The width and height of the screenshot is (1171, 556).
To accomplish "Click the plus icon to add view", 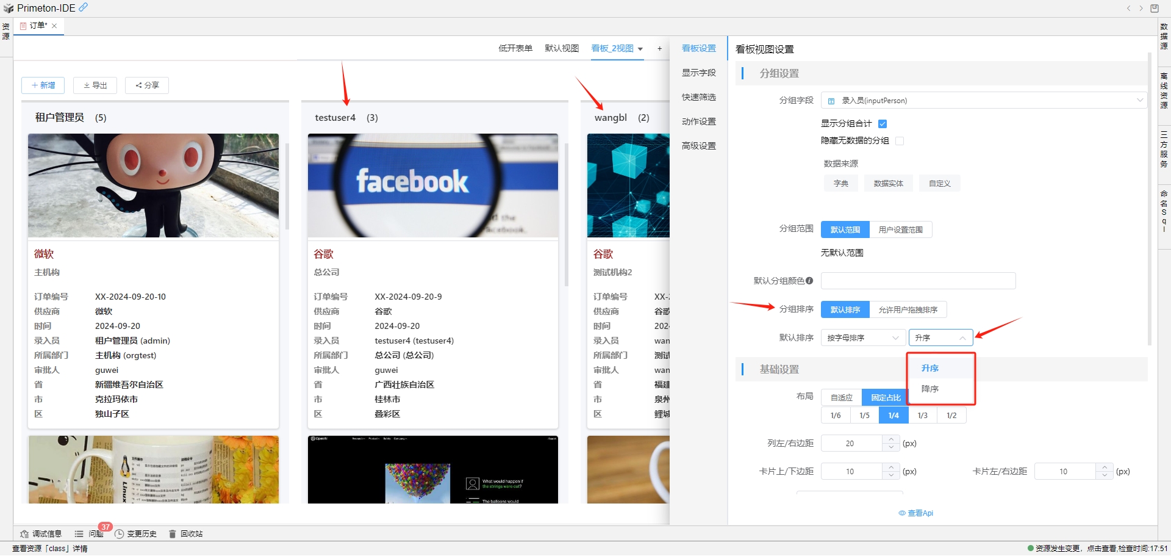I will [659, 49].
